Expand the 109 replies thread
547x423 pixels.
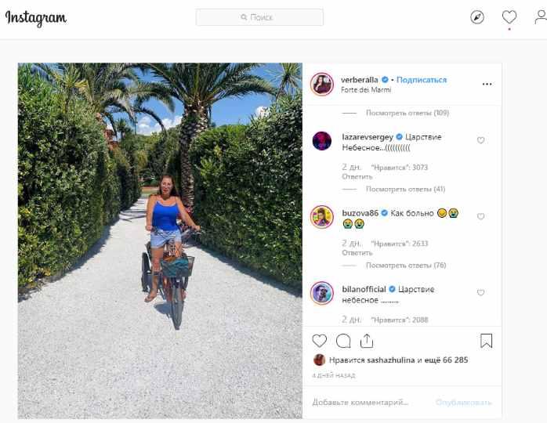tap(407, 113)
